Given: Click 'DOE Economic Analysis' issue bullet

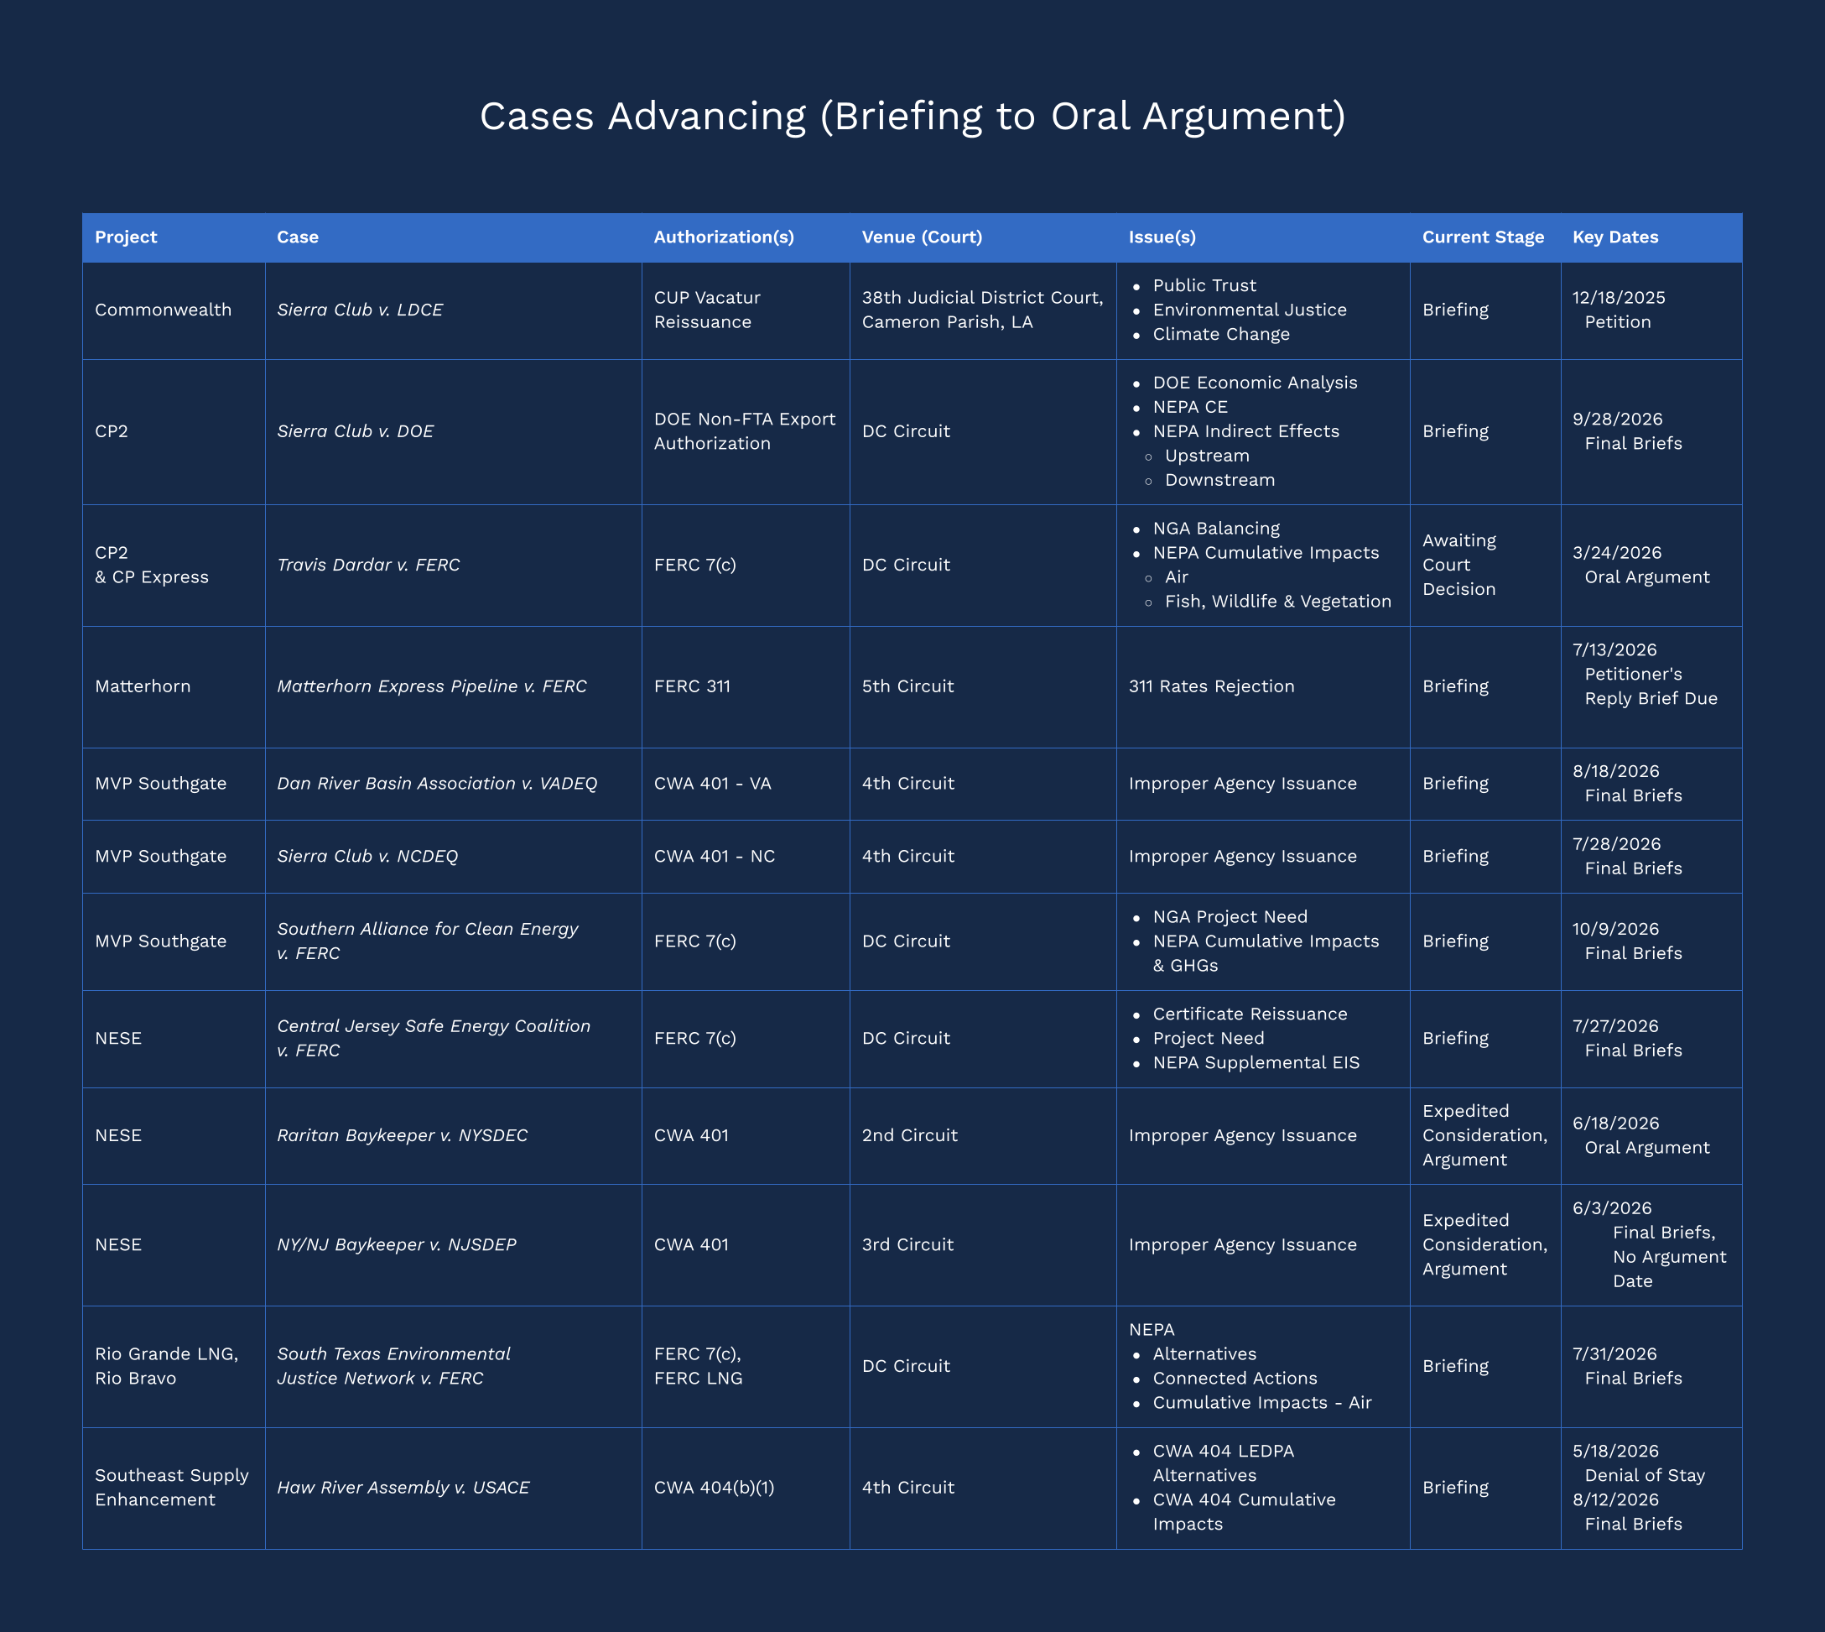Looking at the screenshot, I should 1255,383.
